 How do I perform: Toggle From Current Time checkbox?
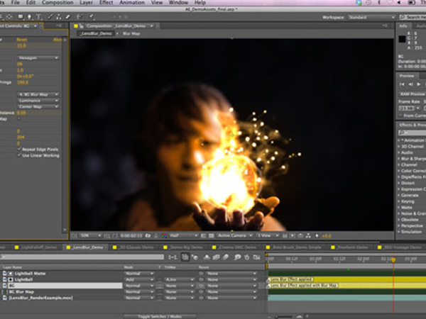[x=400, y=116]
